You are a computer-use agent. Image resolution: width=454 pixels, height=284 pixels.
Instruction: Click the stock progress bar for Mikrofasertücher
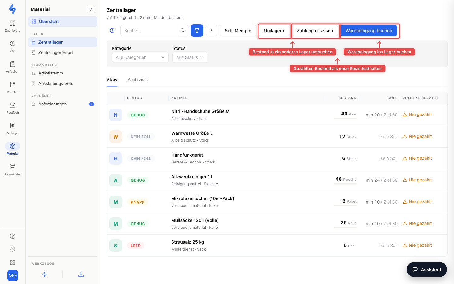[x=345, y=206]
